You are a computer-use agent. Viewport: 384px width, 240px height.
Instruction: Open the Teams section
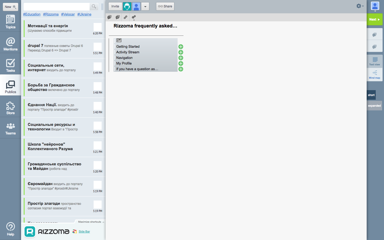pos(10,129)
